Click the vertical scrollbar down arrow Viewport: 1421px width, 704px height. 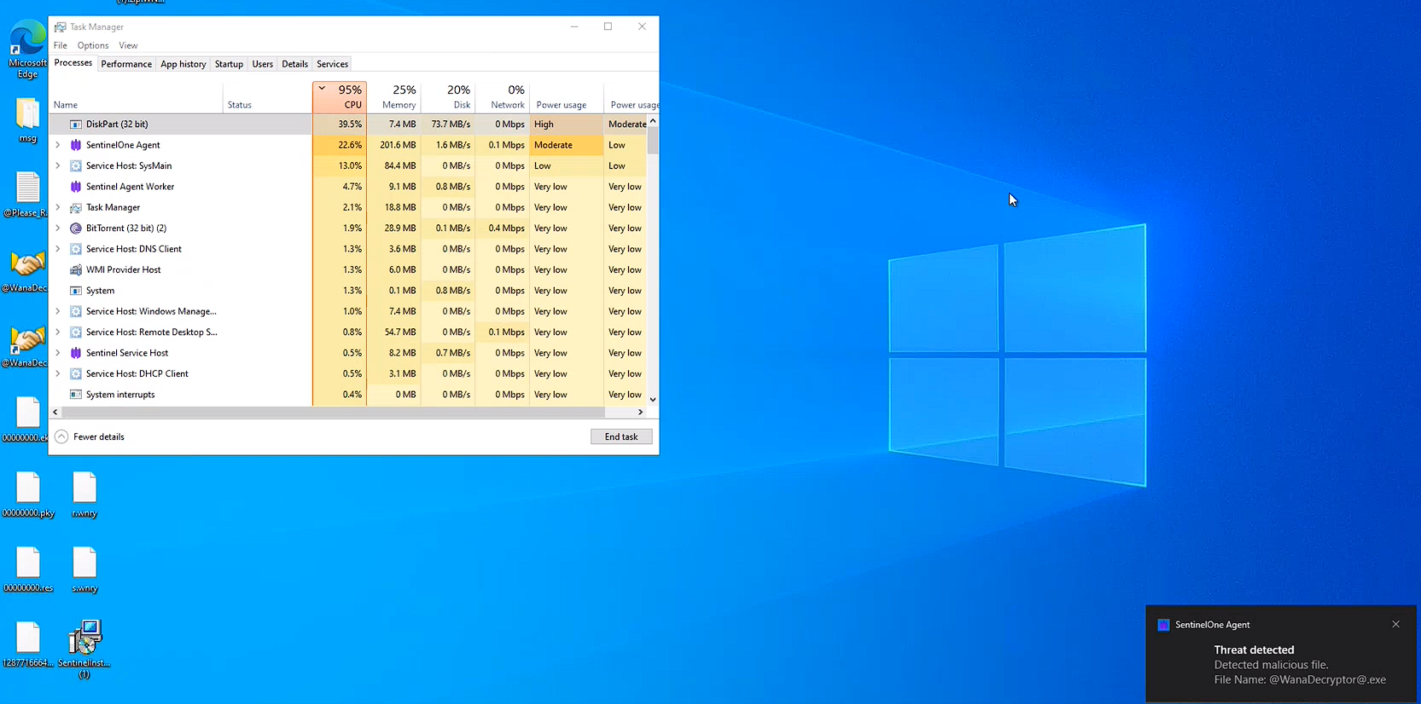pos(653,400)
